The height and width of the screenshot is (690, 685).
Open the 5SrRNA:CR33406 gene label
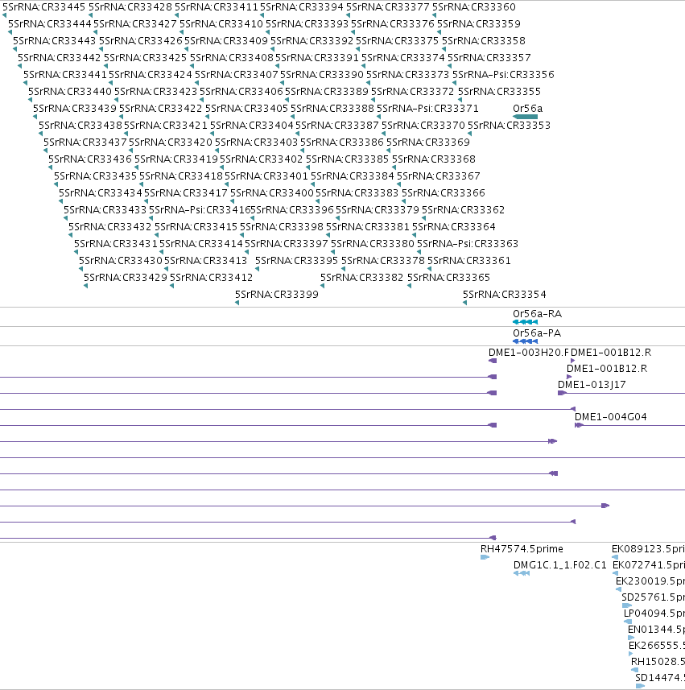[241, 92]
